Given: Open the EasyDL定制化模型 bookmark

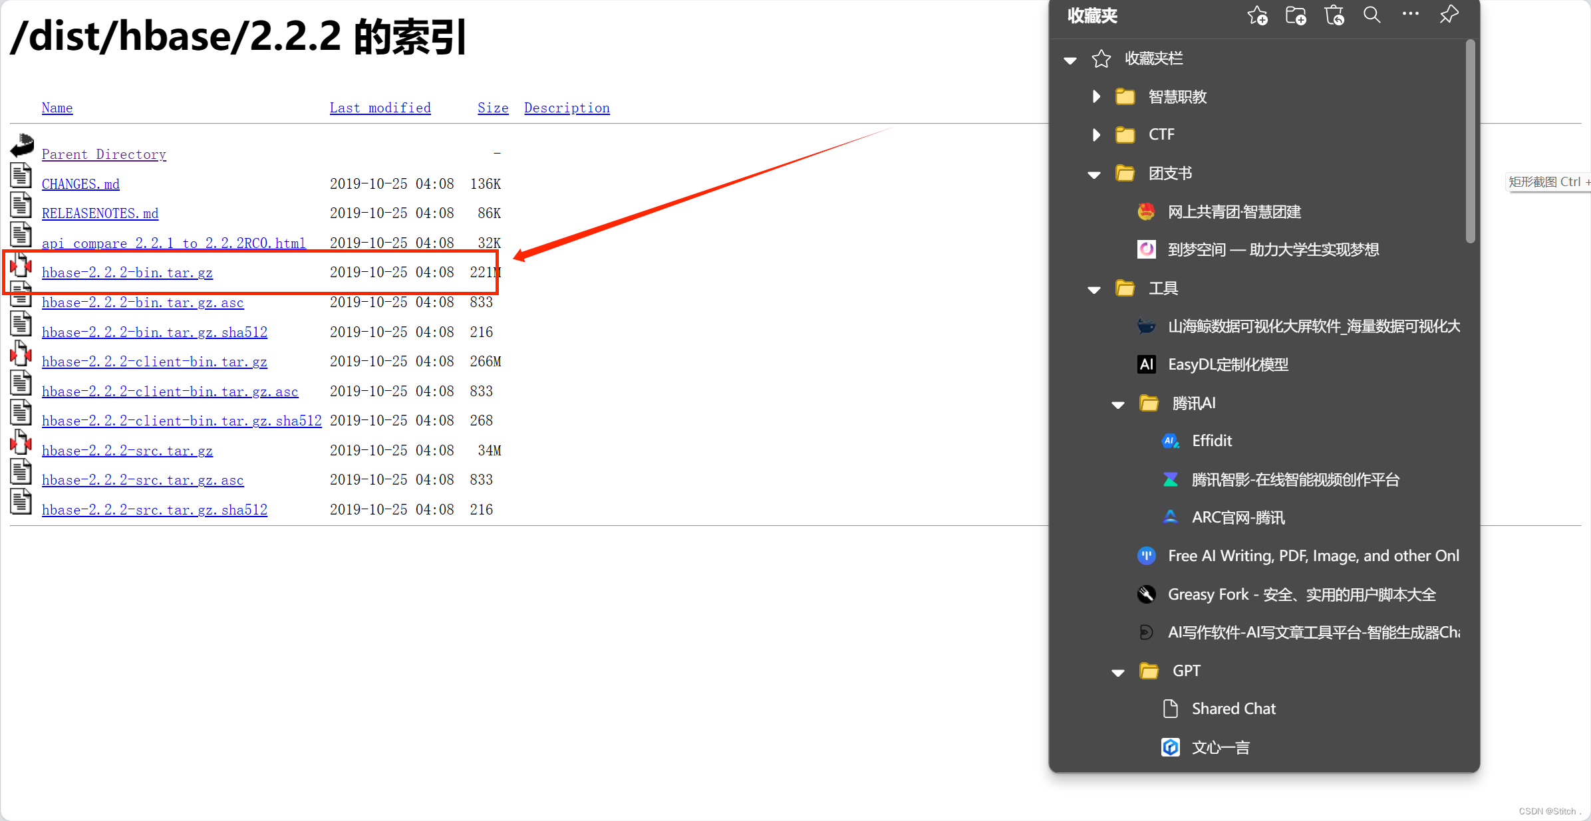Looking at the screenshot, I should click(1228, 364).
